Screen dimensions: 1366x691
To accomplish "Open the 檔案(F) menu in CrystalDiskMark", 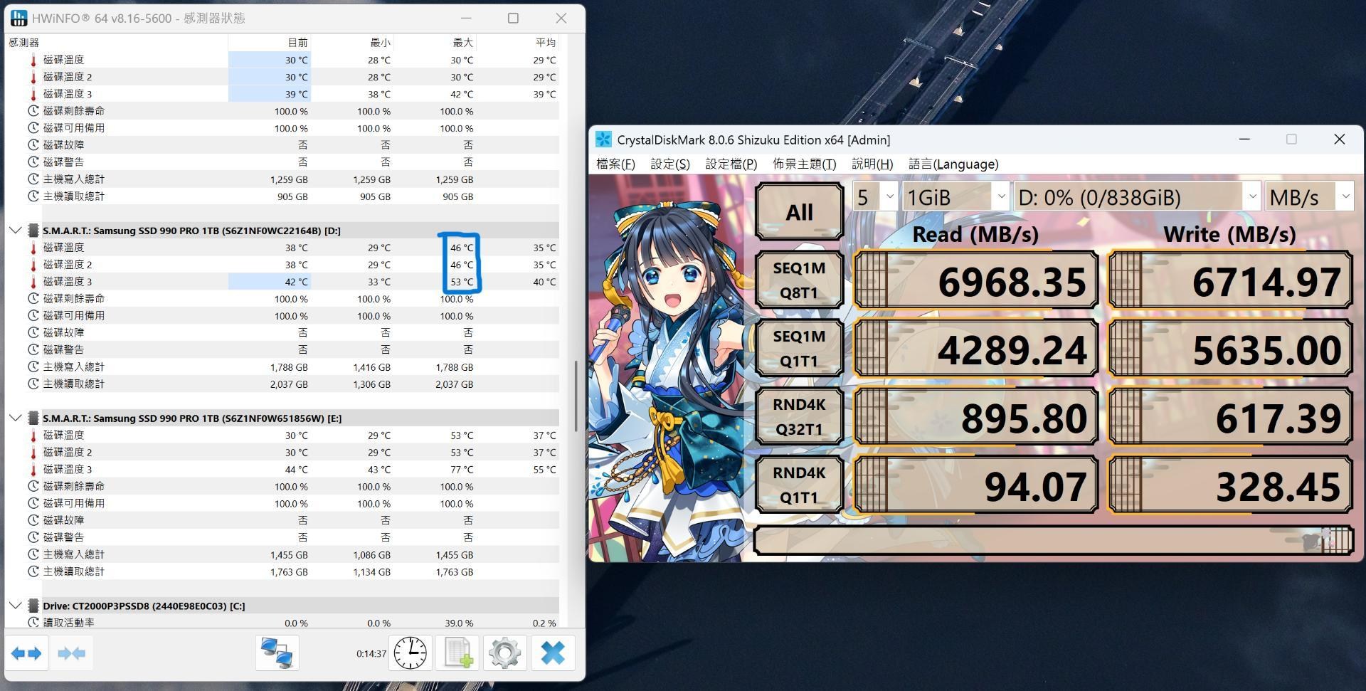I will point(615,164).
